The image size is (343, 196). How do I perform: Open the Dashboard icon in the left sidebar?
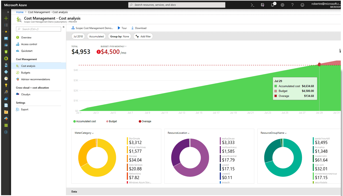tap(6, 38)
